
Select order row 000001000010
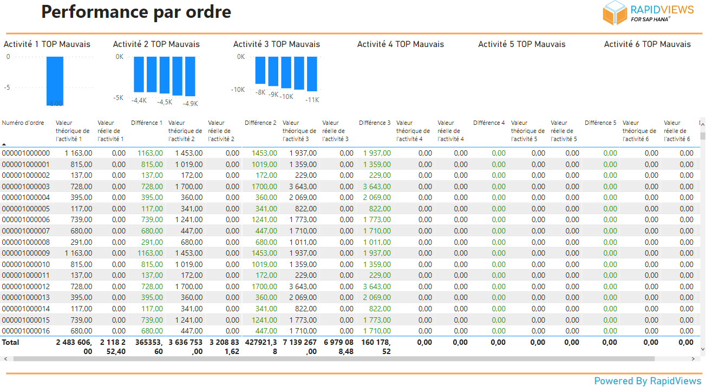tap(350, 264)
